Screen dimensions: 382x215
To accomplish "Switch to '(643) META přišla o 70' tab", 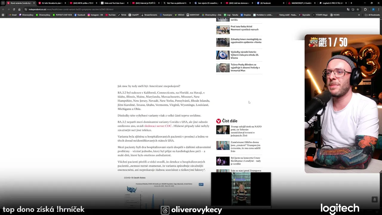I will click(84, 3).
